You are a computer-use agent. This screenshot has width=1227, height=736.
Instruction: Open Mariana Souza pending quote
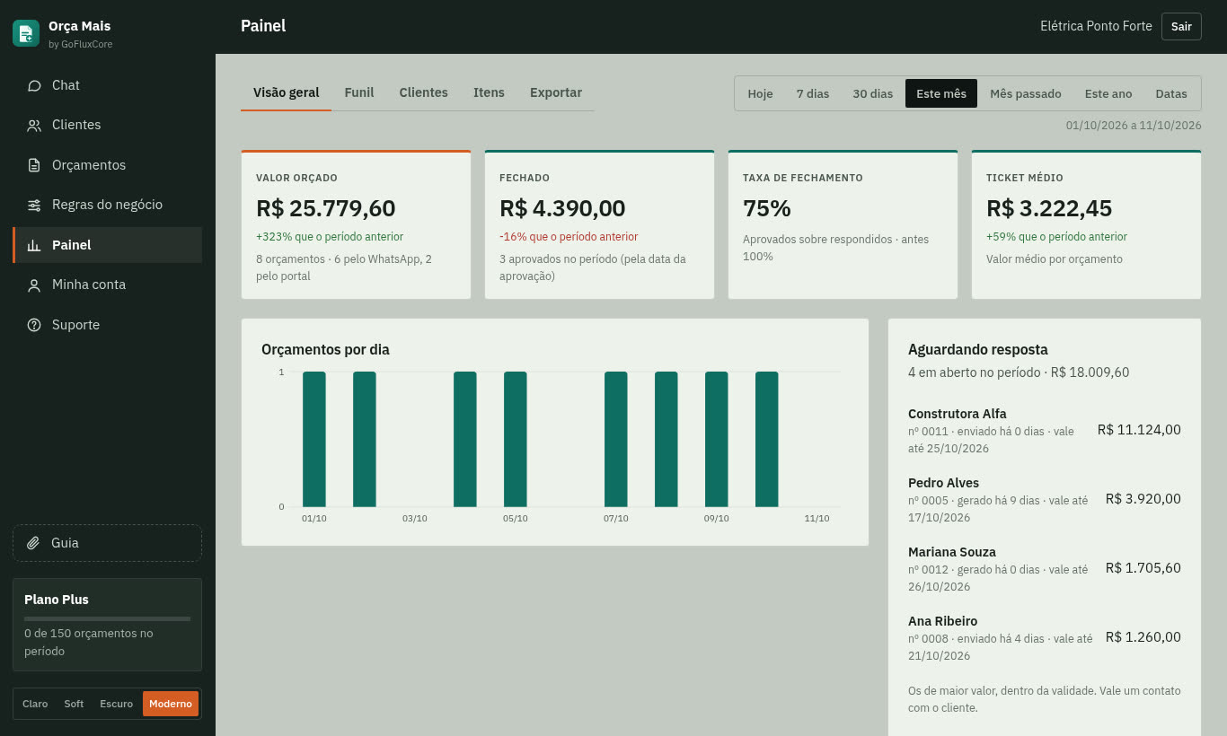(x=1045, y=569)
